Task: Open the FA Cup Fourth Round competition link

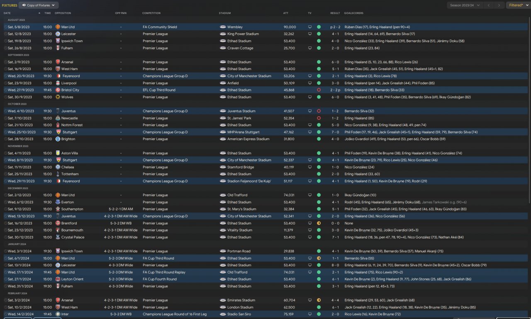Action: 160,279
